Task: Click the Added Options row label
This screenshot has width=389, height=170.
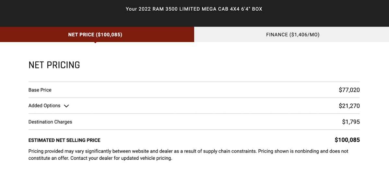Action: coord(44,106)
